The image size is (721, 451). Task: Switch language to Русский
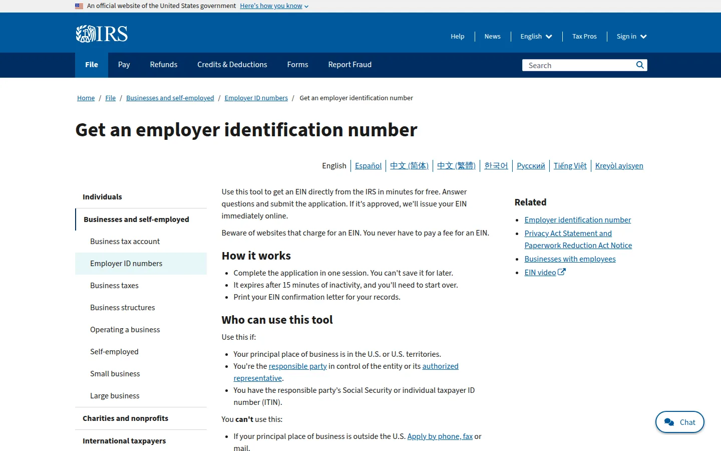[531, 166]
